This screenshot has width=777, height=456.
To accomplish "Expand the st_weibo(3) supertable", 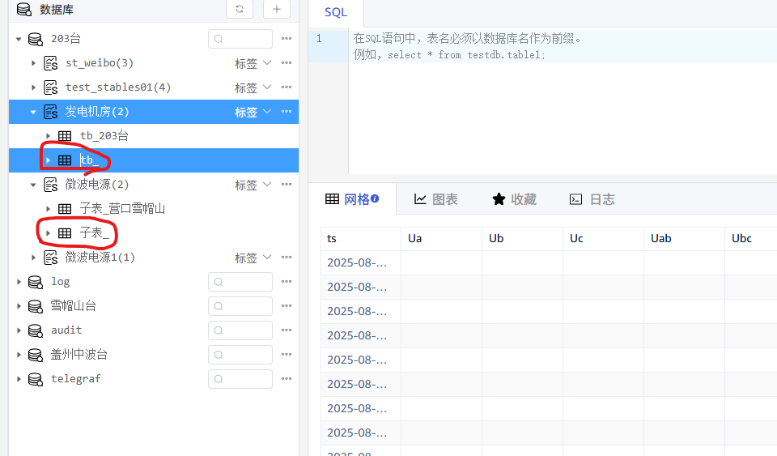I will (33, 63).
